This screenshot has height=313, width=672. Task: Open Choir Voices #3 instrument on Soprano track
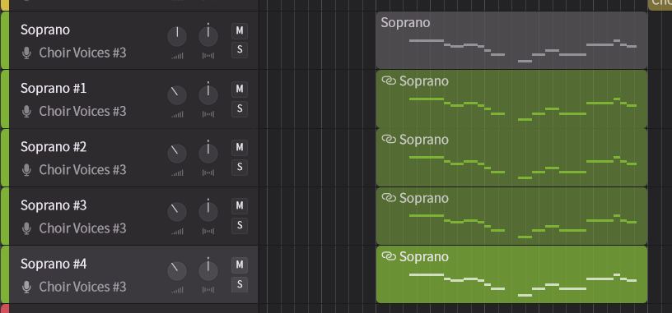(x=82, y=53)
